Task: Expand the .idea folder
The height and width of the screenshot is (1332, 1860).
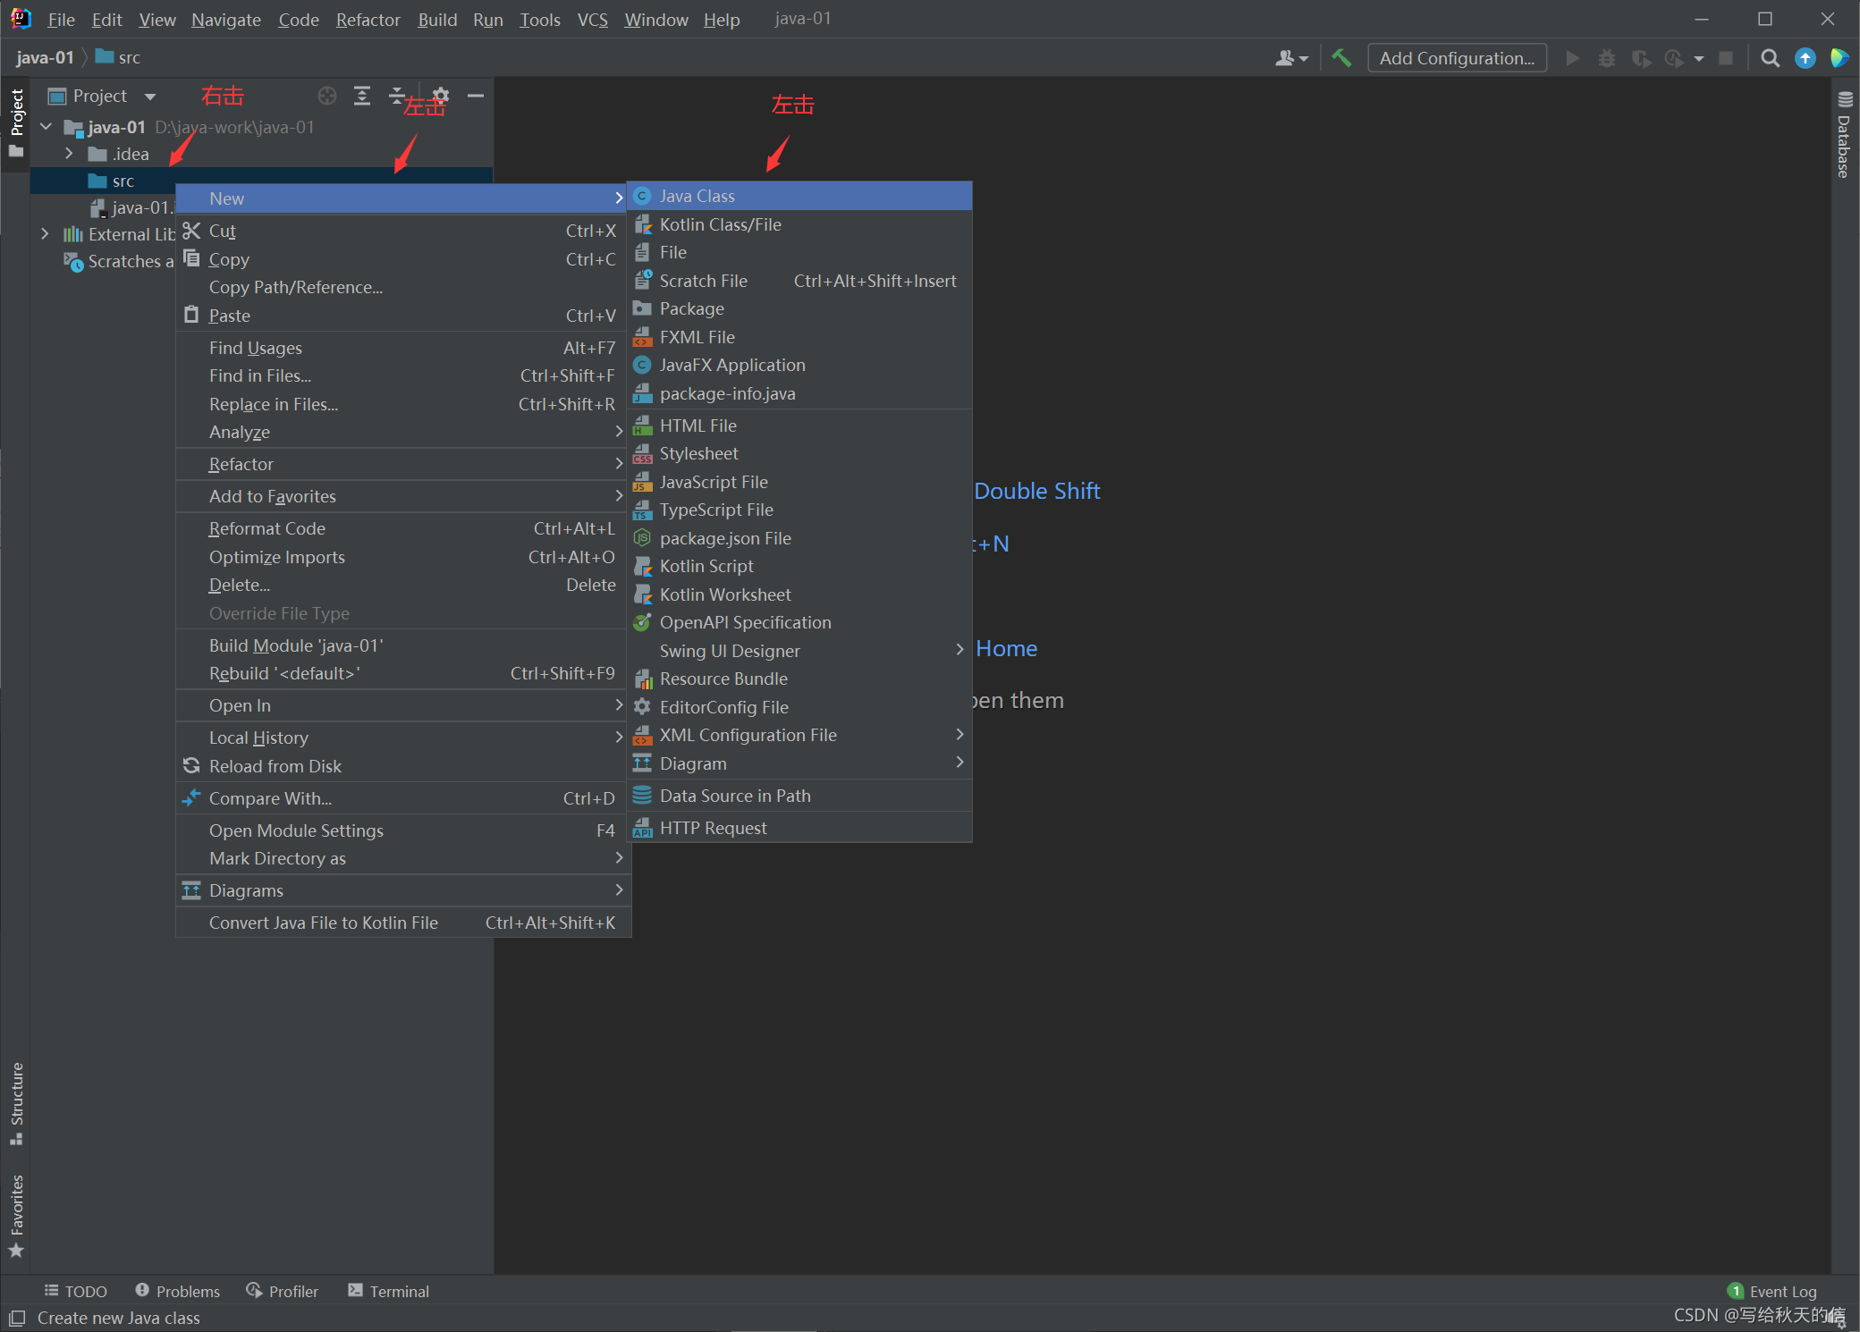Action: click(x=69, y=154)
